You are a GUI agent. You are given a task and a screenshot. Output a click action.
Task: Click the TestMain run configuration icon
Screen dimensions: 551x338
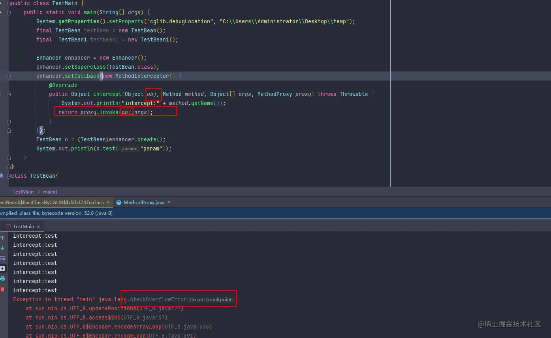pyautogui.click(x=8, y=227)
